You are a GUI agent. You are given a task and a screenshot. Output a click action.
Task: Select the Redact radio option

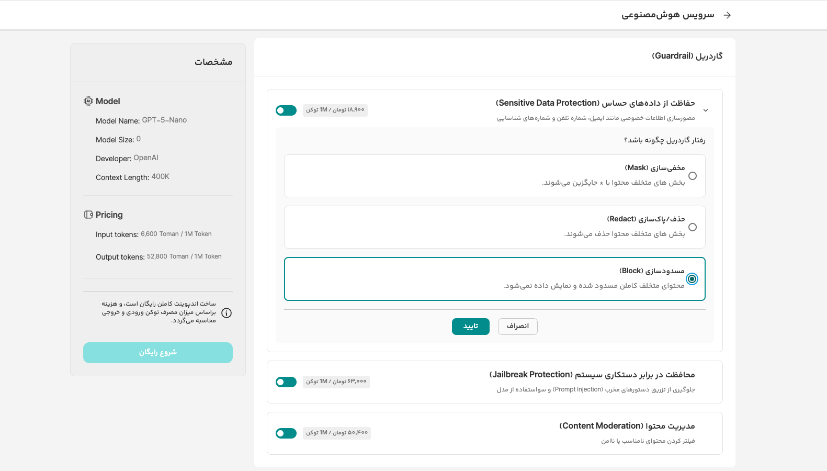693,227
